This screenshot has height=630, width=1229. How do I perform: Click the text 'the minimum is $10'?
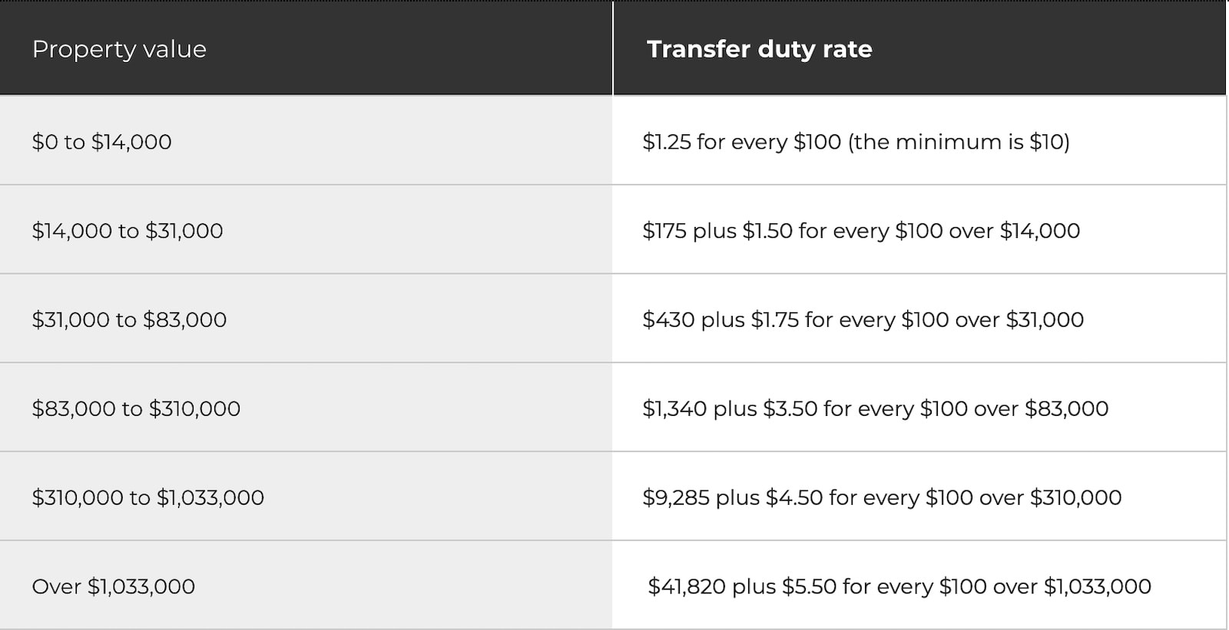[959, 142]
